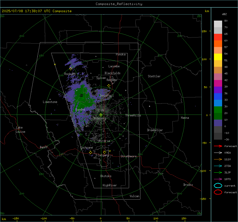Click the ThreeHills city label
This screenshot has width=238, height=222.
[133, 115]
